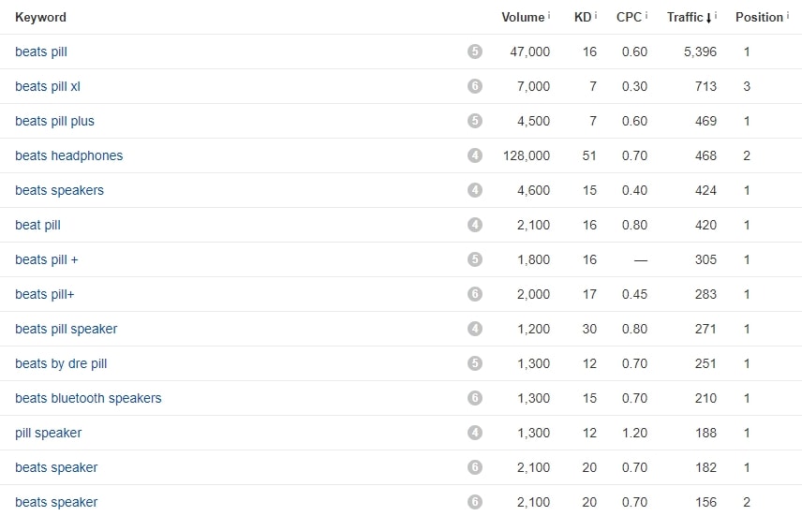The image size is (802, 516).
Task: Open 'beats speaker' keyword link with position 2
Action: coord(56,502)
